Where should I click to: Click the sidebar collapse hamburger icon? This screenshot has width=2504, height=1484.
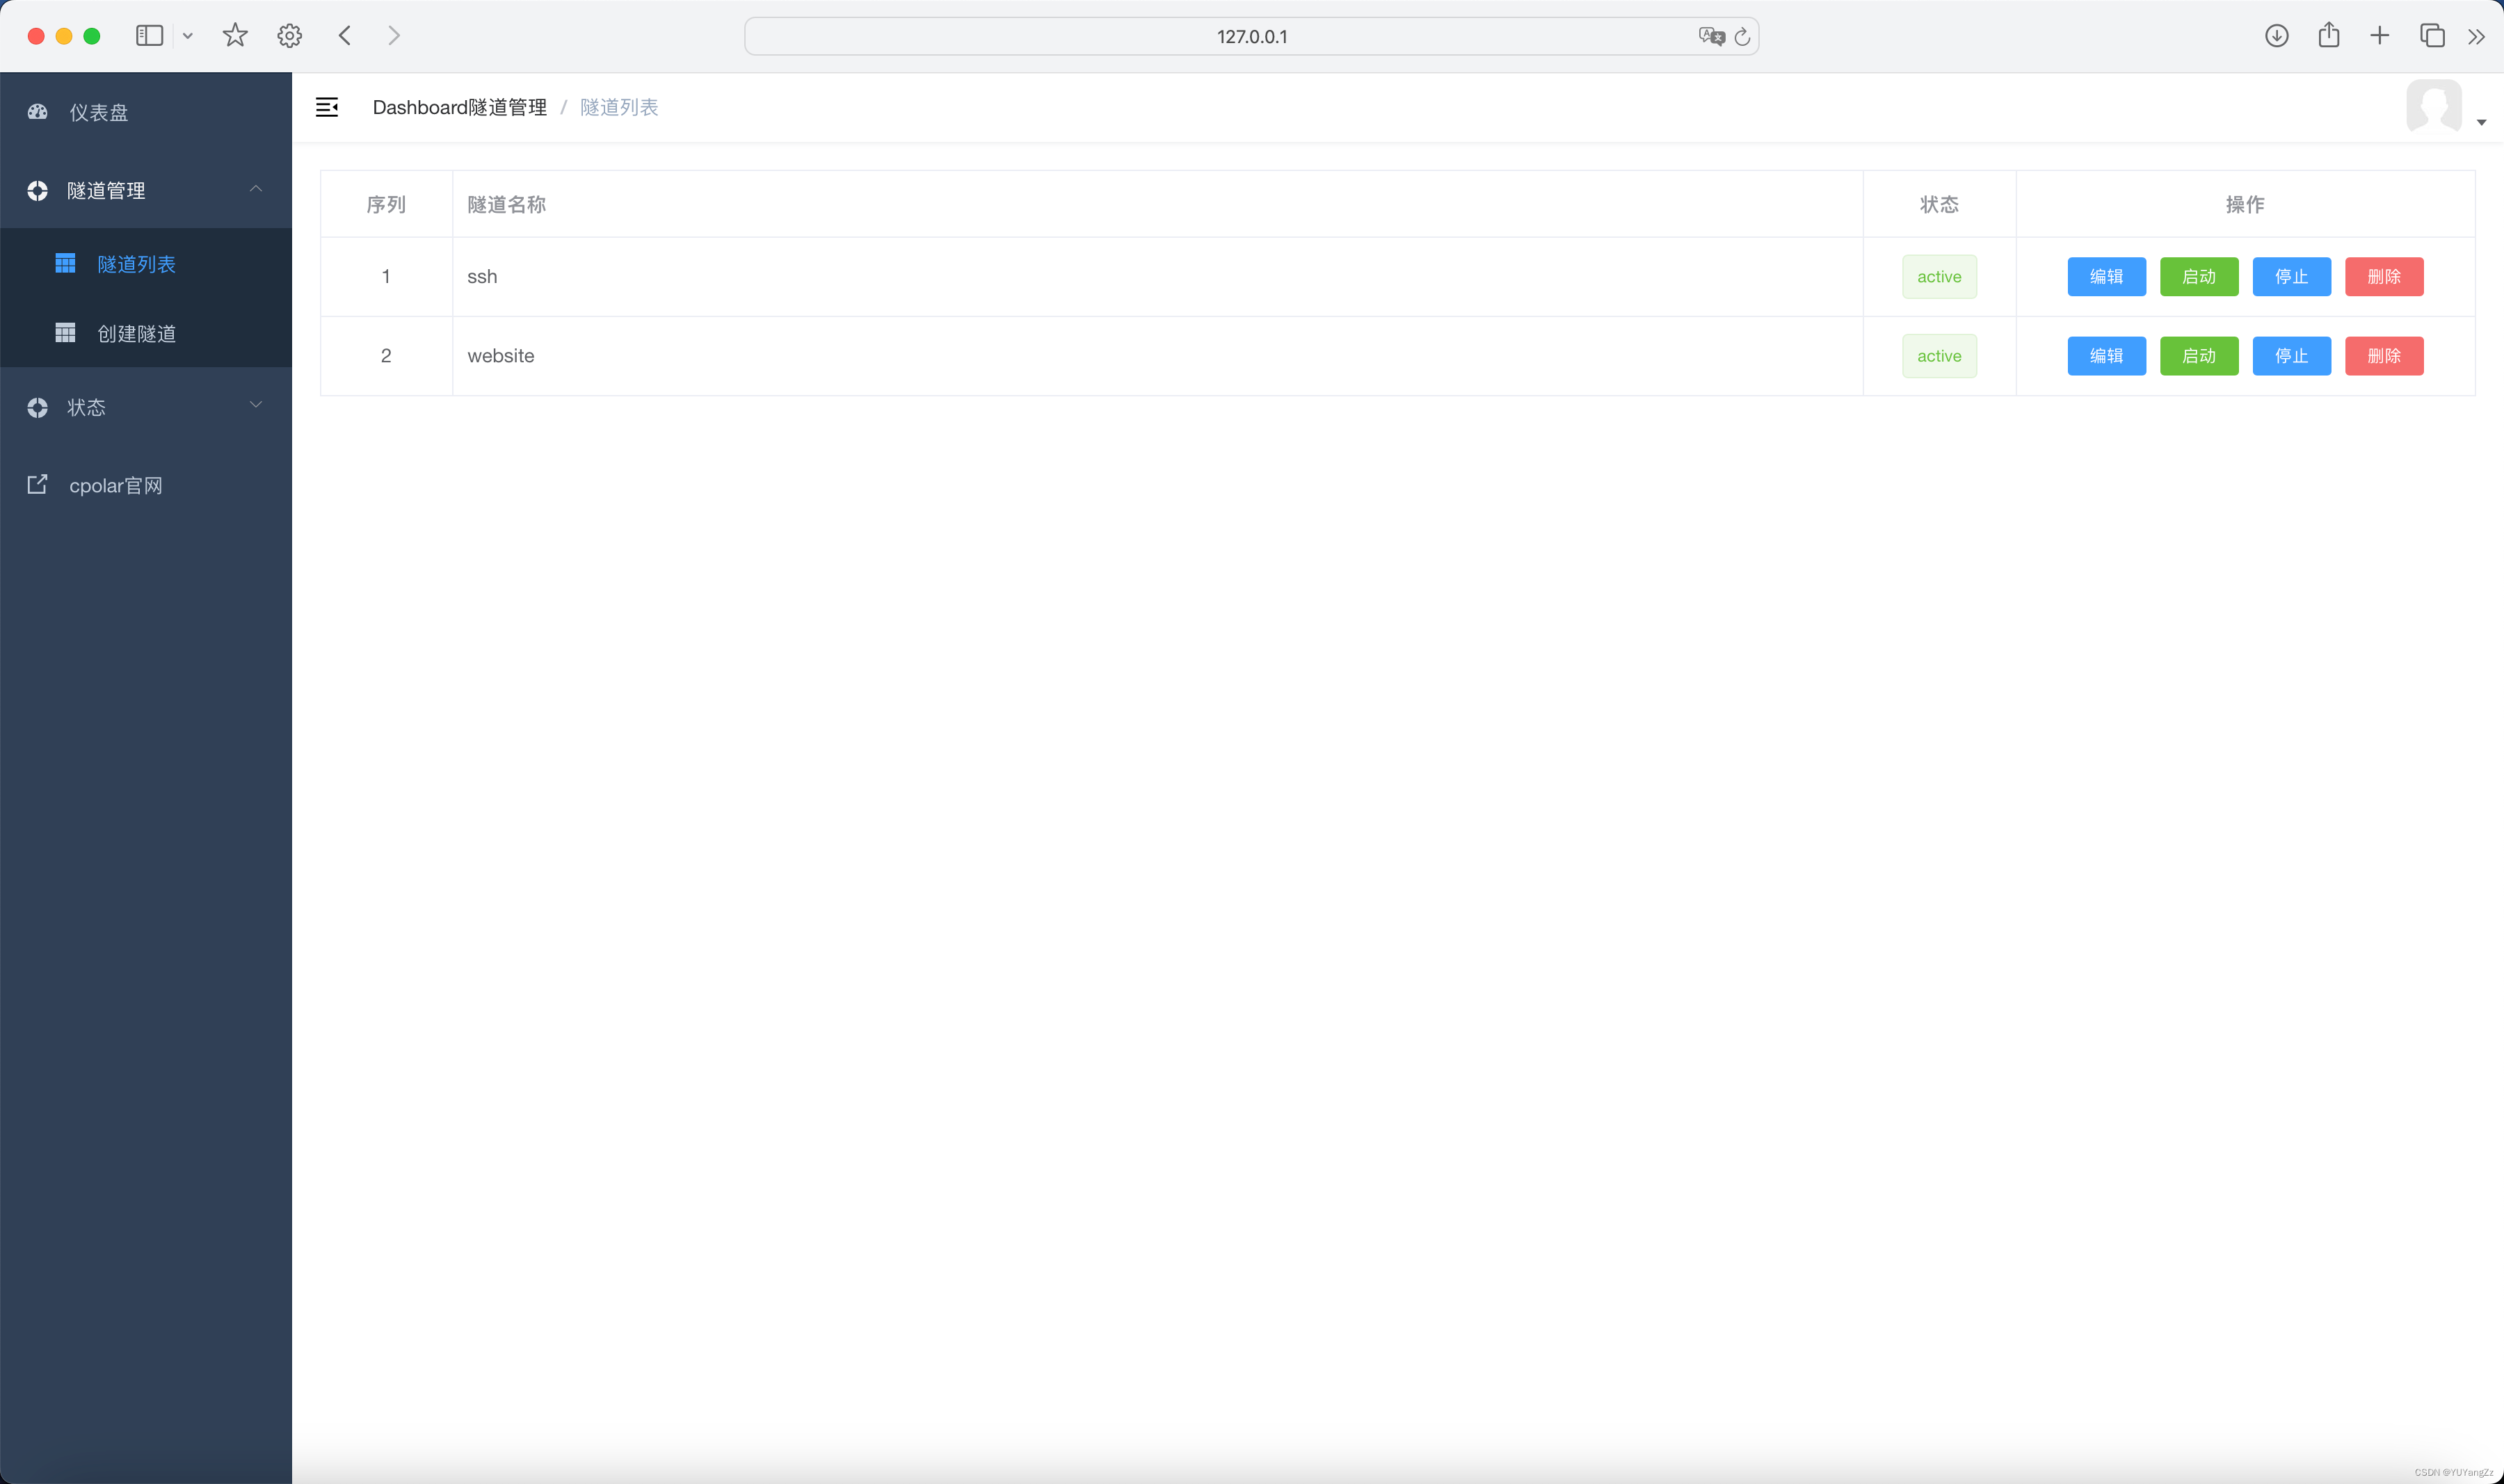click(327, 107)
